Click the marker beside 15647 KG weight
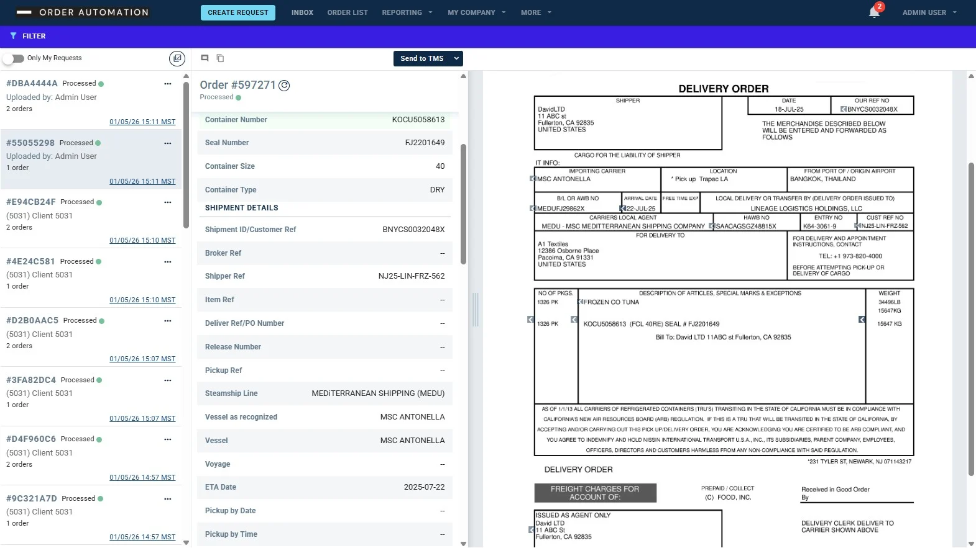 pyautogui.click(x=862, y=320)
